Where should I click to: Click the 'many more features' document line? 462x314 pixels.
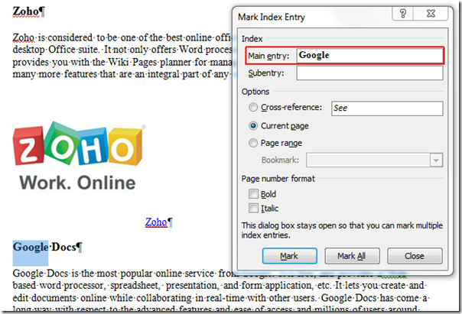click(x=121, y=74)
